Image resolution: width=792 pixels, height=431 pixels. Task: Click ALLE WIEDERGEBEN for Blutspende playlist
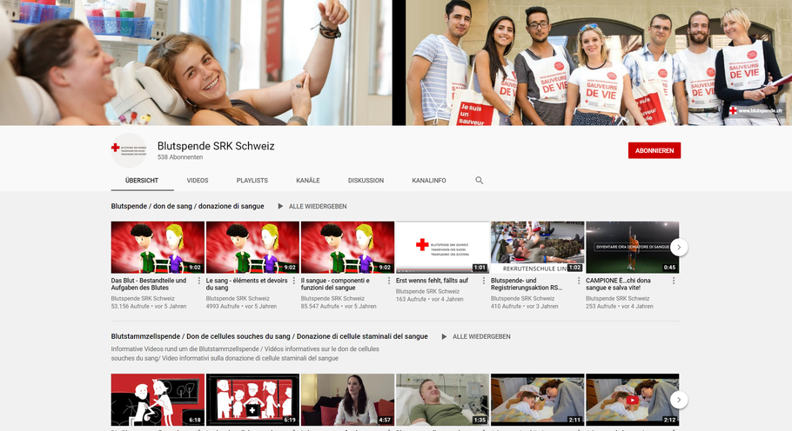coord(318,206)
